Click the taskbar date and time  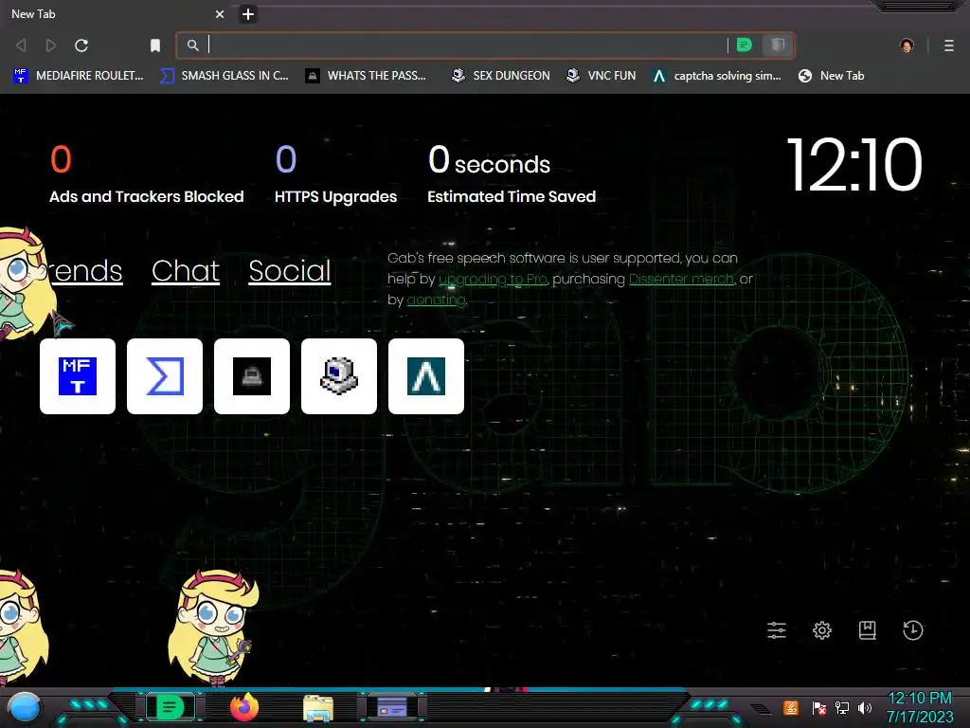[920, 707]
